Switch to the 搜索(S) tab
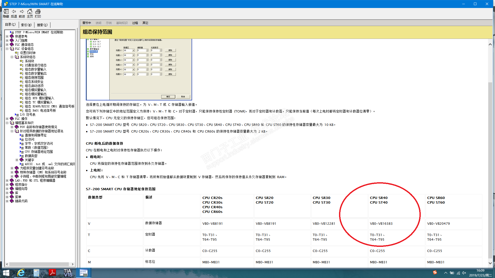Viewport: 495px width, 278px height. [42, 25]
